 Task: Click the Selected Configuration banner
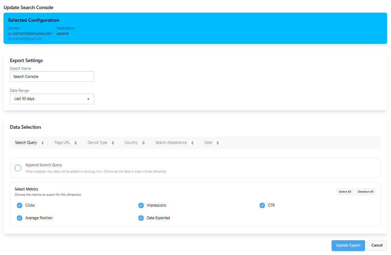coord(195,29)
